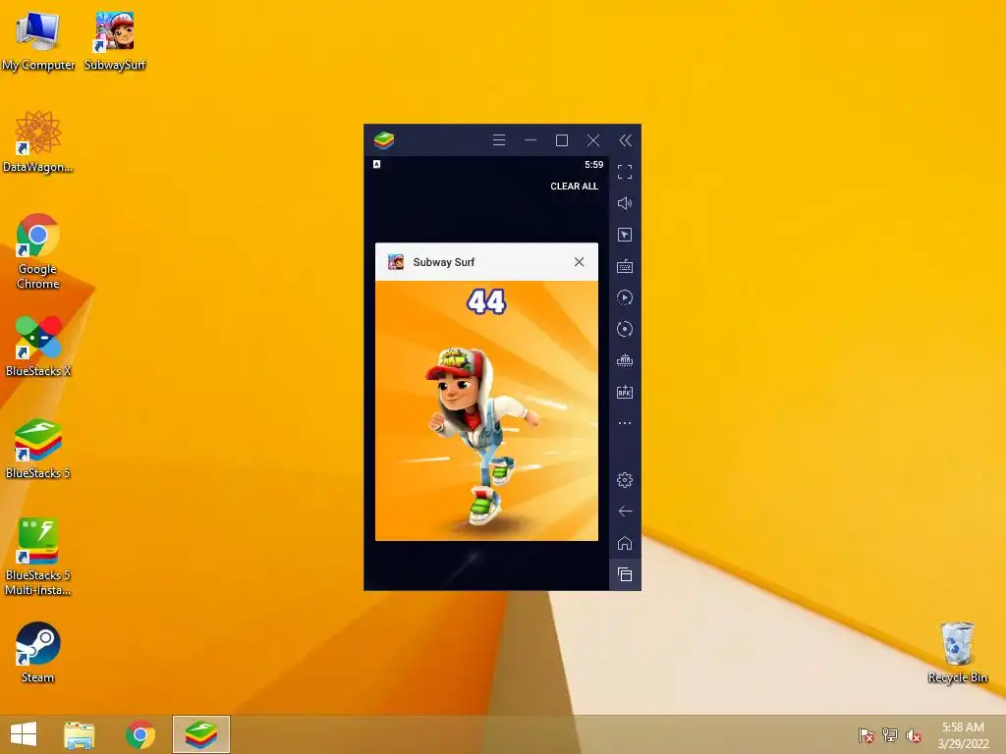This screenshot has height=754, width=1006.
Task: Open Chrome from the taskbar
Action: (140, 734)
